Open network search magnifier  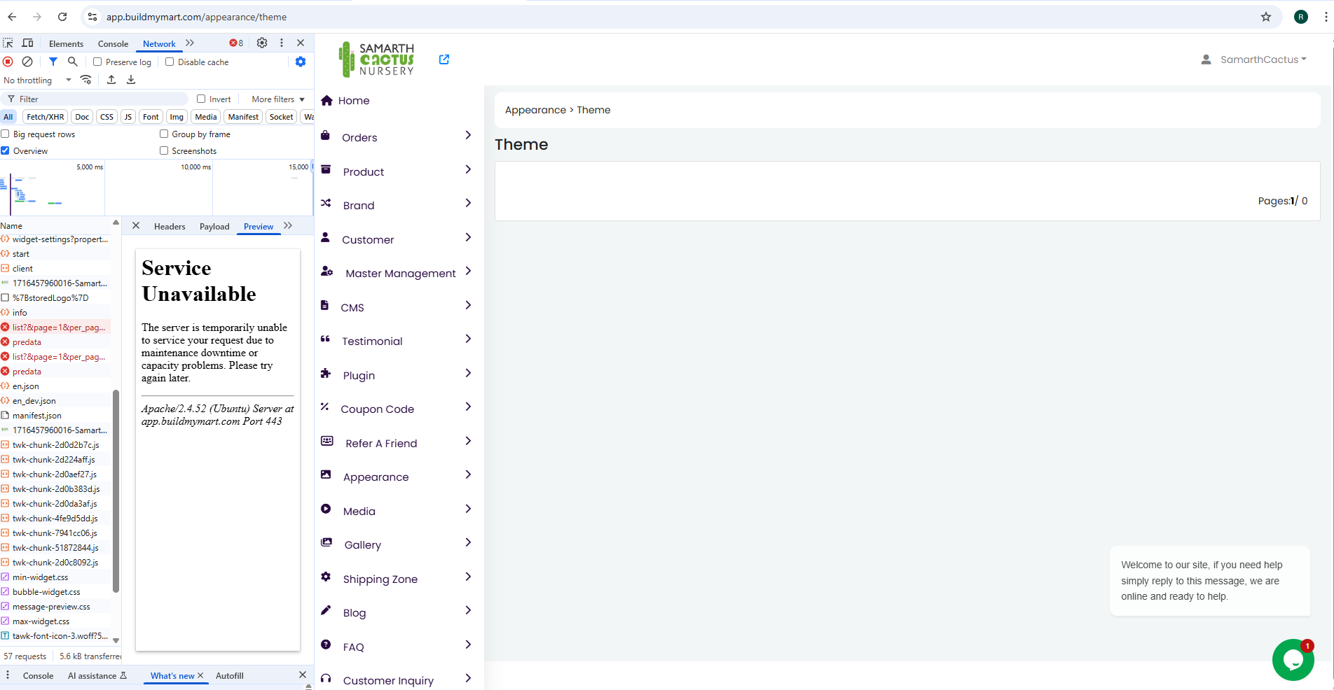pyautogui.click(x=72, y=62)
